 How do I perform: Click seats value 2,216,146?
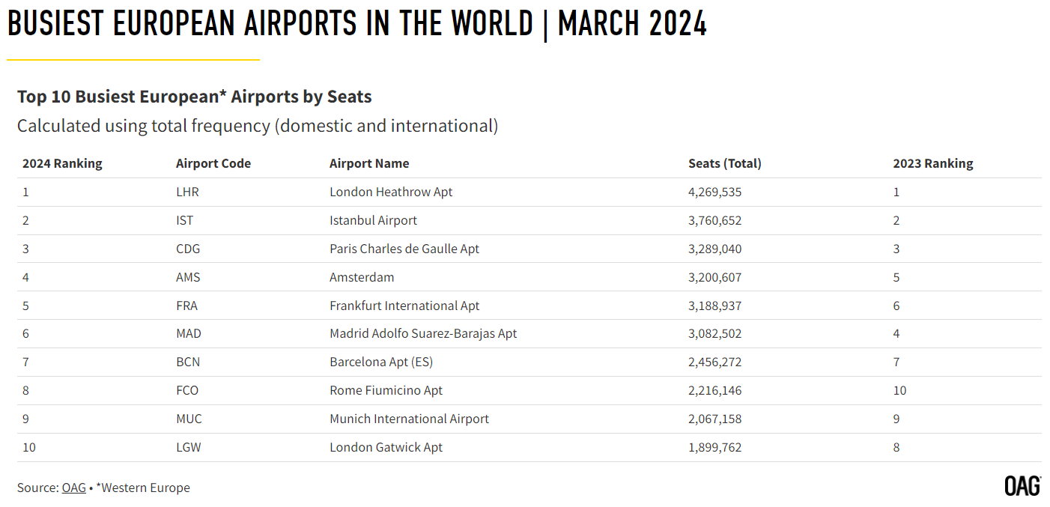point(715,390)
